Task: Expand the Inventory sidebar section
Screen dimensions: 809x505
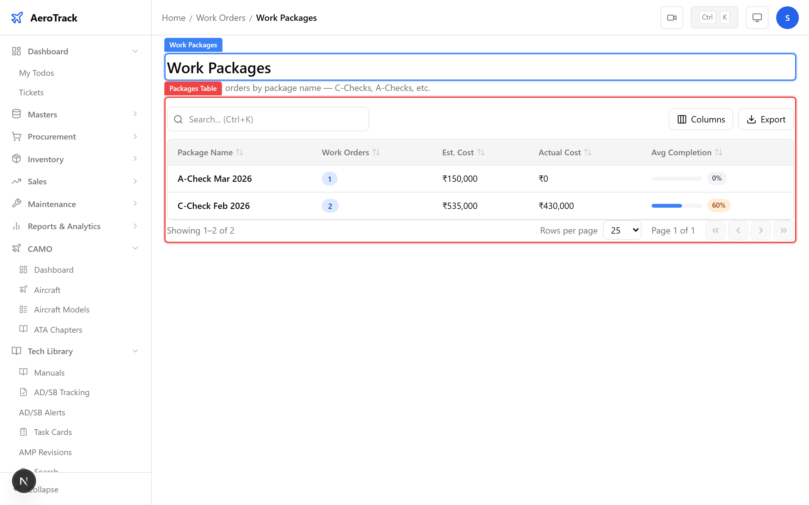Action: tap(135, 159)
